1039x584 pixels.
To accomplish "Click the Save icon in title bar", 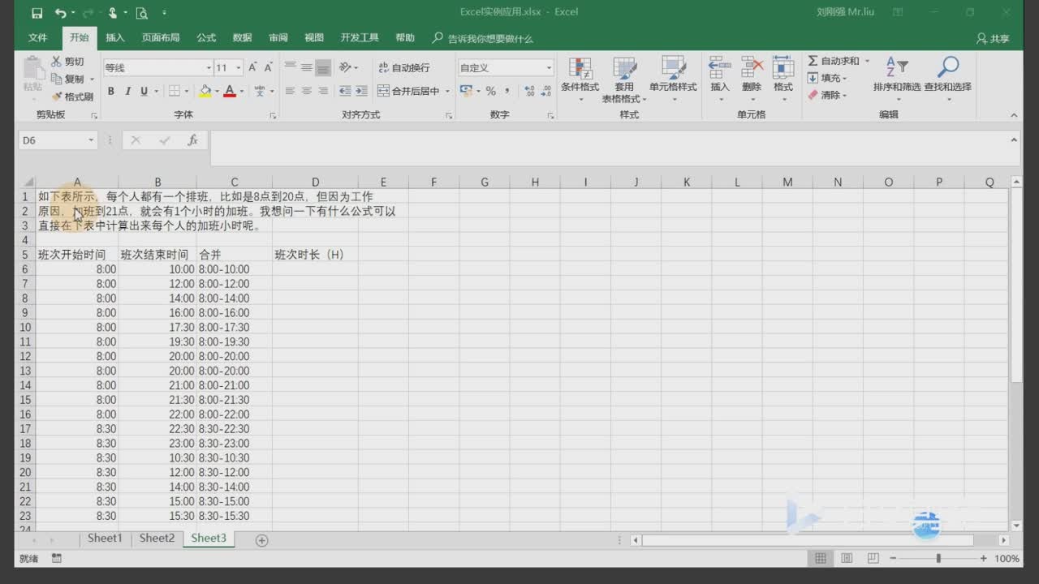I will (x=37, y=13).
